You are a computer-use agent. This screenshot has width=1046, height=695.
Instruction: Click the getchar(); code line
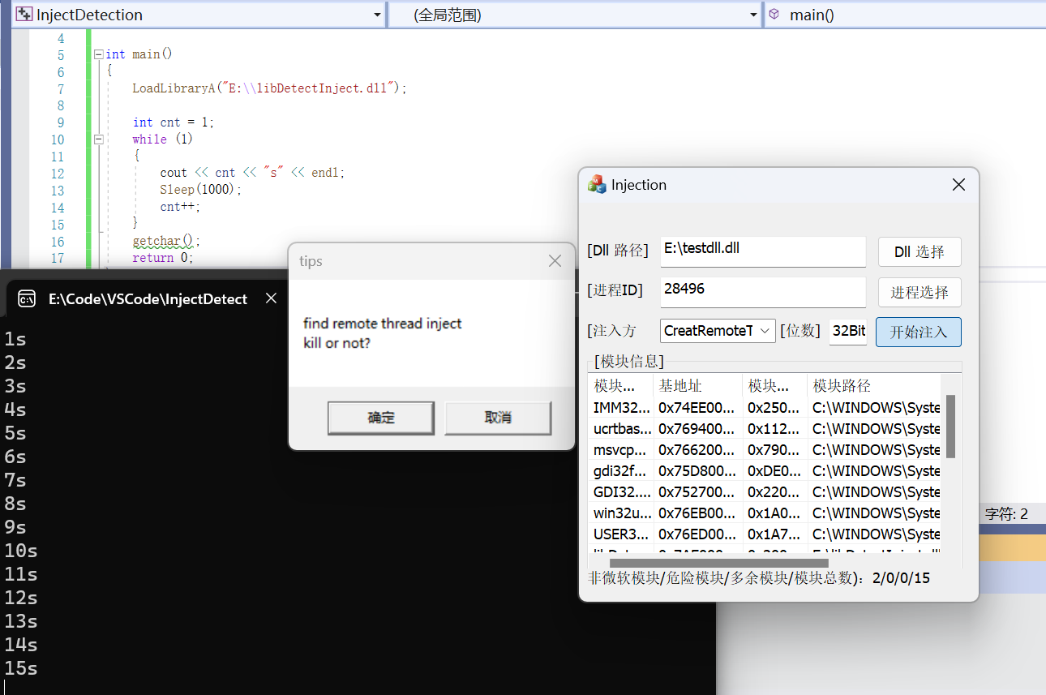click(166, 241)
